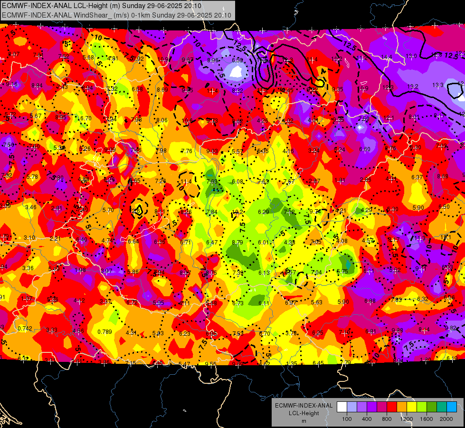
Task: Click the grid value 1.07
Action: click(x=27, y=298)
